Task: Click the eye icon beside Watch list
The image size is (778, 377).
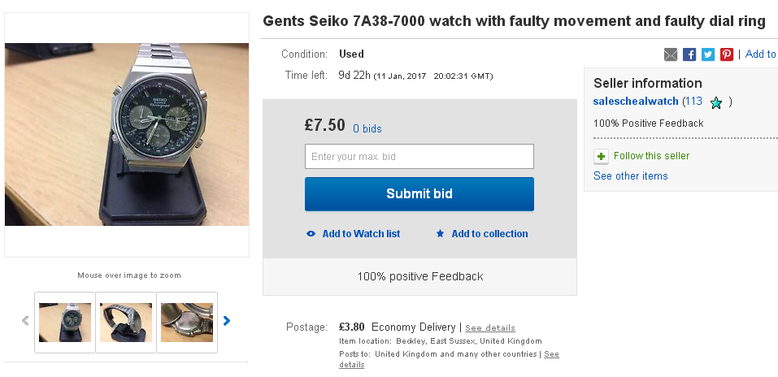Action: click(x=311, y=234)
